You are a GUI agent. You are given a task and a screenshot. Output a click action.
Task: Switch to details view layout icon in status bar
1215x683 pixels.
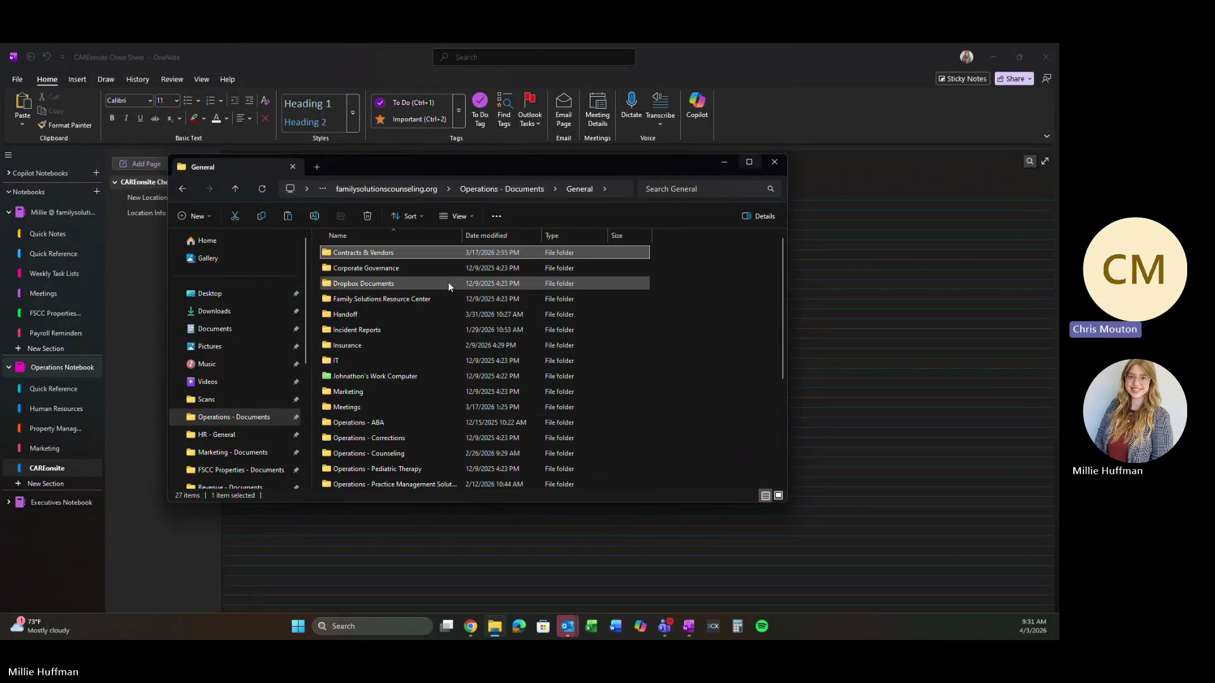pos(766,496)
